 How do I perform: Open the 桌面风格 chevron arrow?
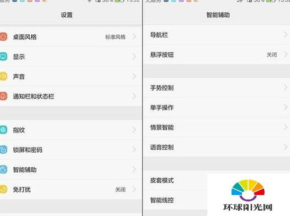134,37
